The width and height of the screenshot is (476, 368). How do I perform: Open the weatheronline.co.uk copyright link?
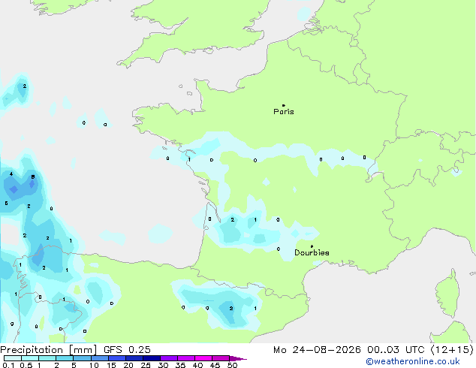click(413, 362)
